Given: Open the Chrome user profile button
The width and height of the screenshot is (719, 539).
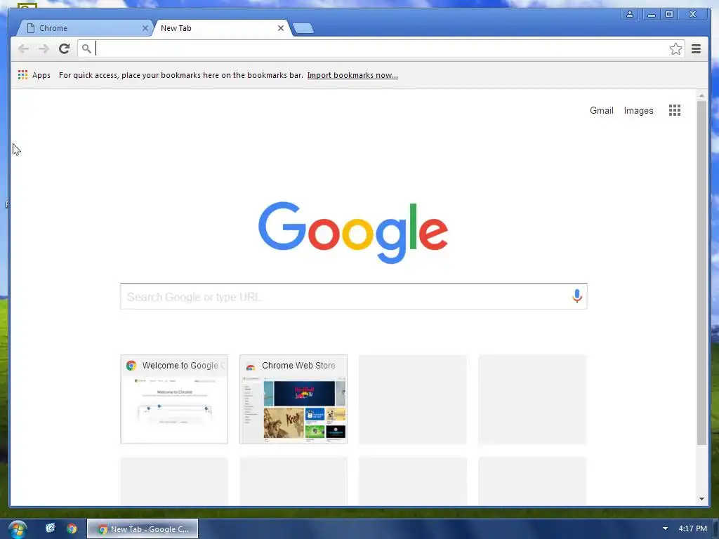Looking at the screenshot, I should pyautogui.click(x=630, y=14).
